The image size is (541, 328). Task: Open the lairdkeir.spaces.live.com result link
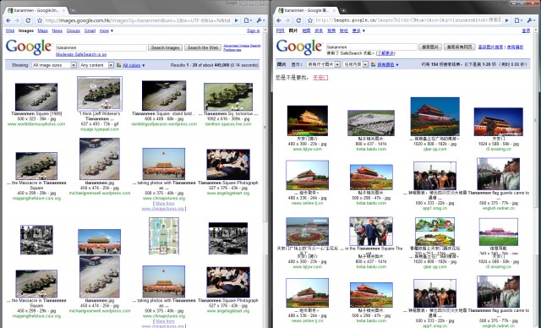point(228,123)
